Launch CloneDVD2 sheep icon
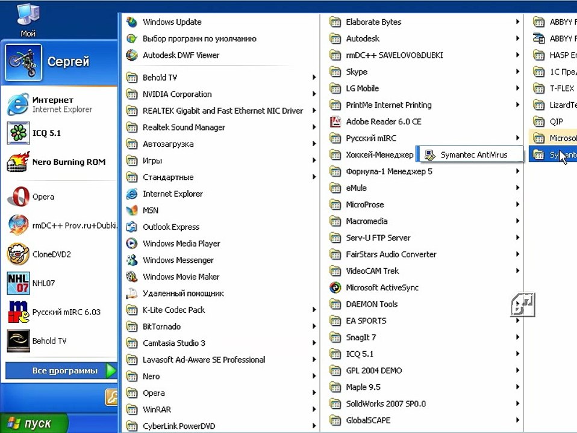 tap(18, 254)
